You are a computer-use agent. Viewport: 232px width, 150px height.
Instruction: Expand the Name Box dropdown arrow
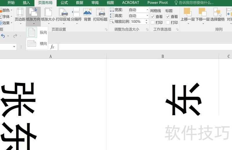point(14,47)
